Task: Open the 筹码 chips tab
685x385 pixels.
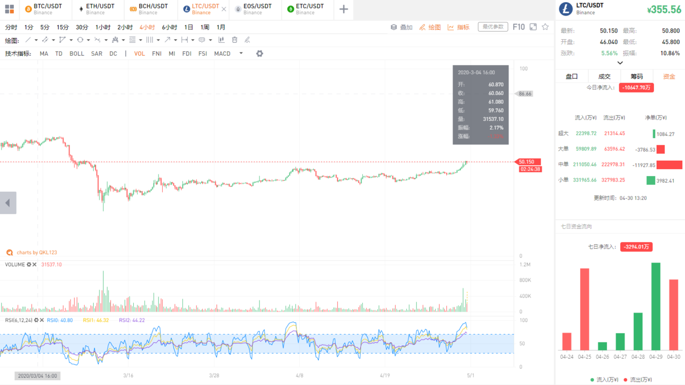Action: 636,77
